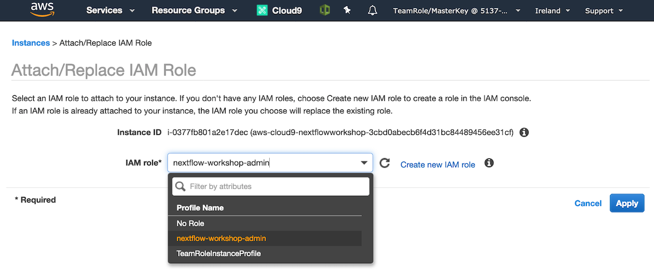Click the Apply button

(627, 203)
